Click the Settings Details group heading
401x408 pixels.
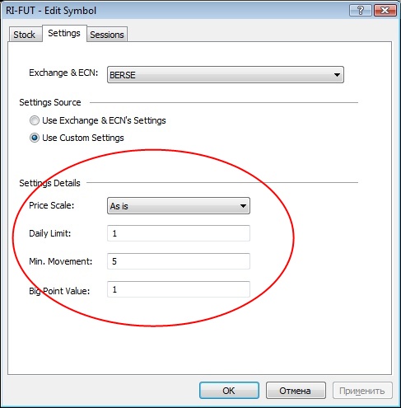coord(49,183)
